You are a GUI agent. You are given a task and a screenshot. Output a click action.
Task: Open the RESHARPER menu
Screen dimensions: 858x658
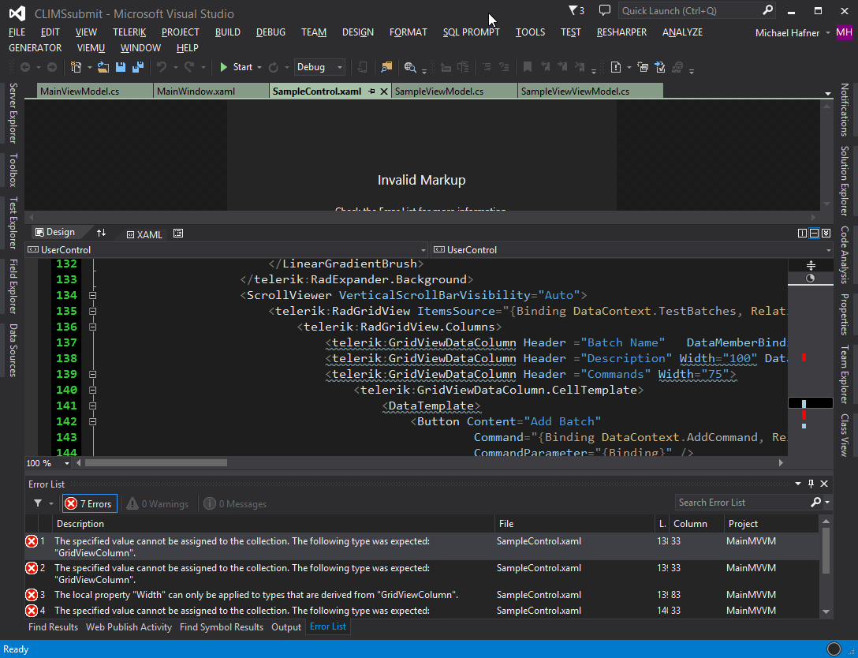pos(621,32)
